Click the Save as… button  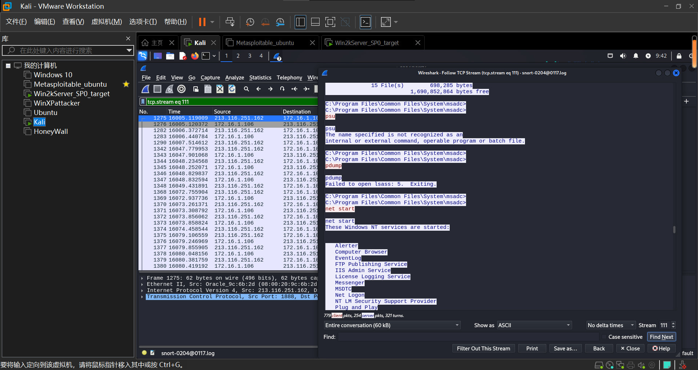(565, 348)
